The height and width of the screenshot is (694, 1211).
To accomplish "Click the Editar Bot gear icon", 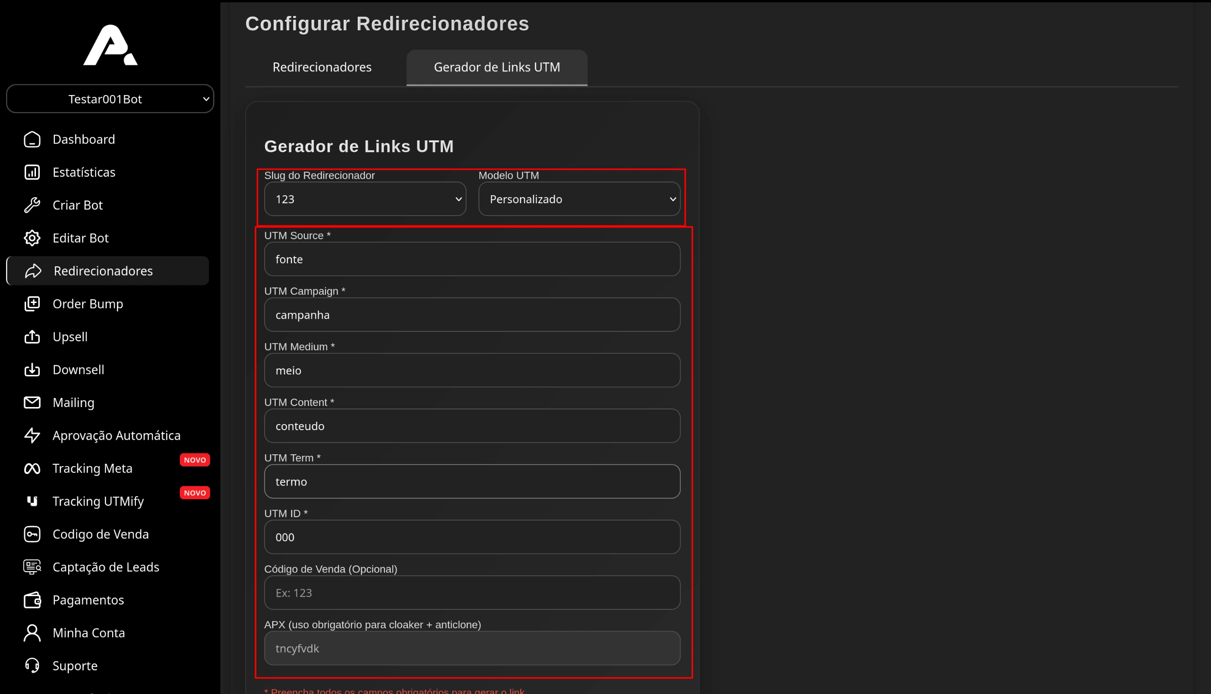I will point(32,238).
